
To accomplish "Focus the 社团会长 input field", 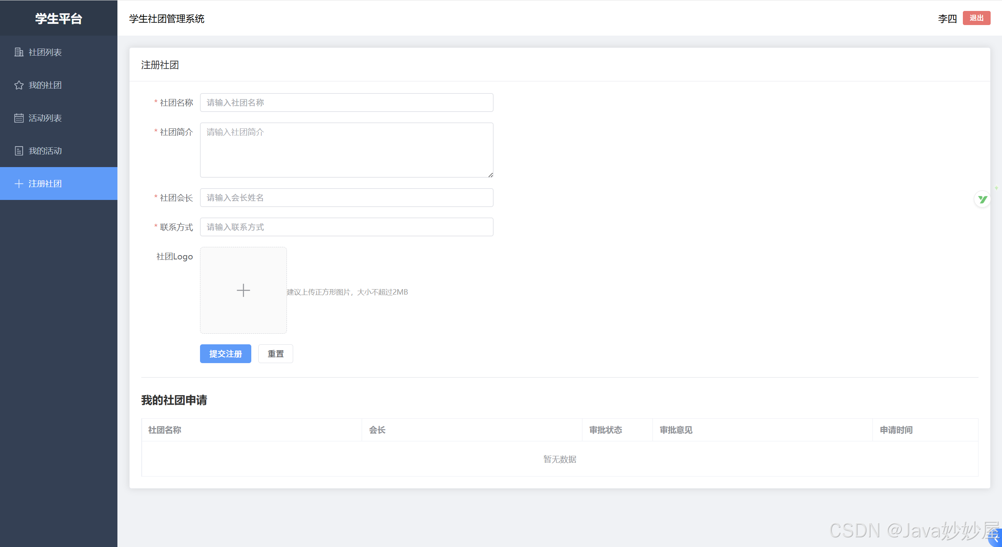I will [x=347, y=198].
